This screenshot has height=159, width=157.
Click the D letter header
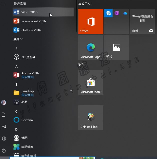[16, 129]
